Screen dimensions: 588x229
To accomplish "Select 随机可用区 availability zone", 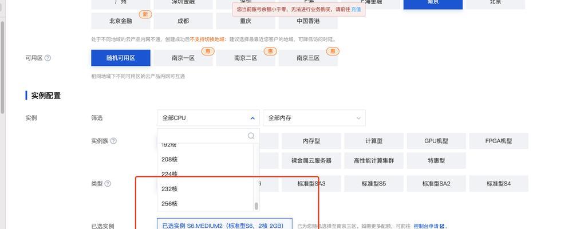I will [121, 58].
